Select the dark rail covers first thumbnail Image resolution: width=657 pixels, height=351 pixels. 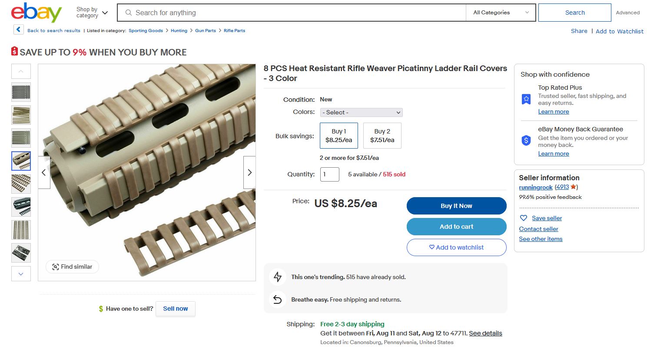pos(21,92)
